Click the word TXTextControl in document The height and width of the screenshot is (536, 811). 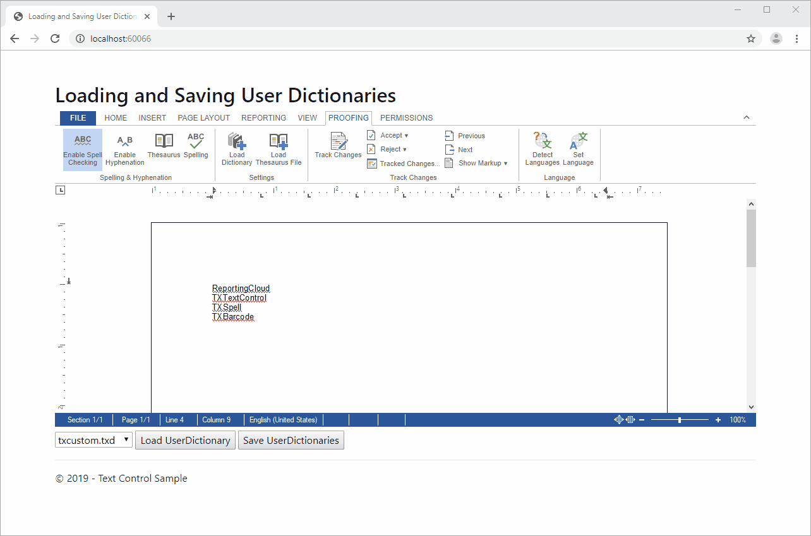[x=239, y=298]
